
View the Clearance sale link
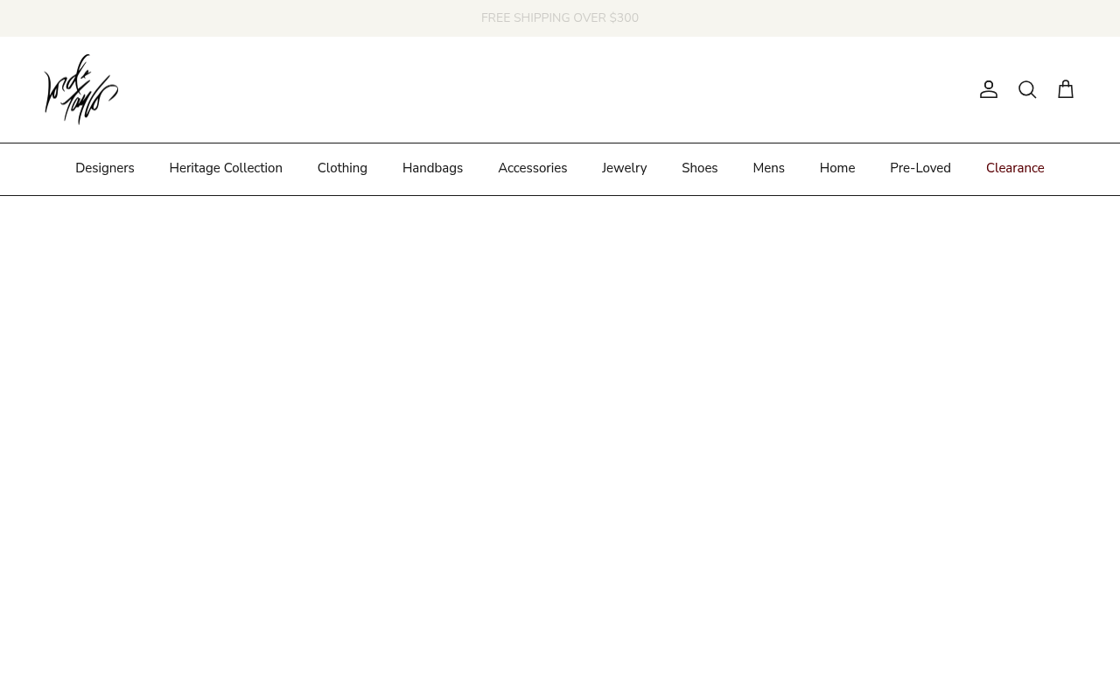tap(1015, 168)
